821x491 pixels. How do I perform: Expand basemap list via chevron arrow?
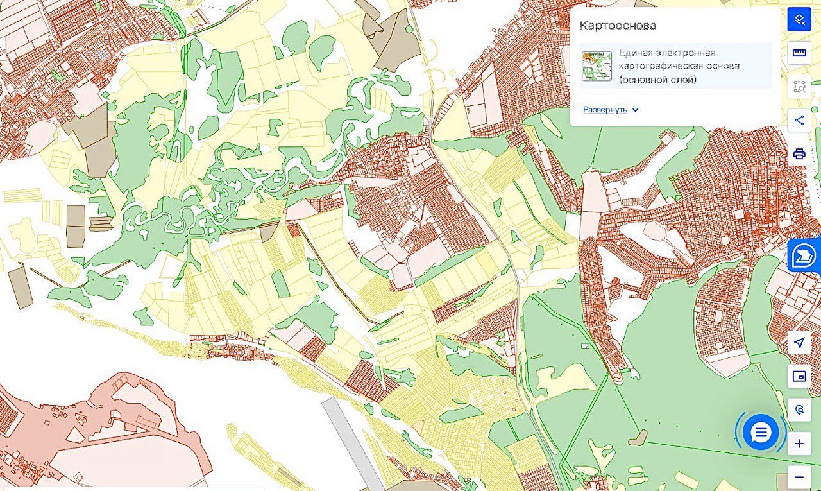click(x=636, y=110)
